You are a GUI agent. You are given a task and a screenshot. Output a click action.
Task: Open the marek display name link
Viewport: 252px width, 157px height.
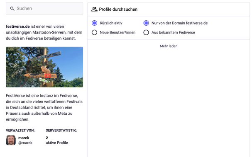24,138
